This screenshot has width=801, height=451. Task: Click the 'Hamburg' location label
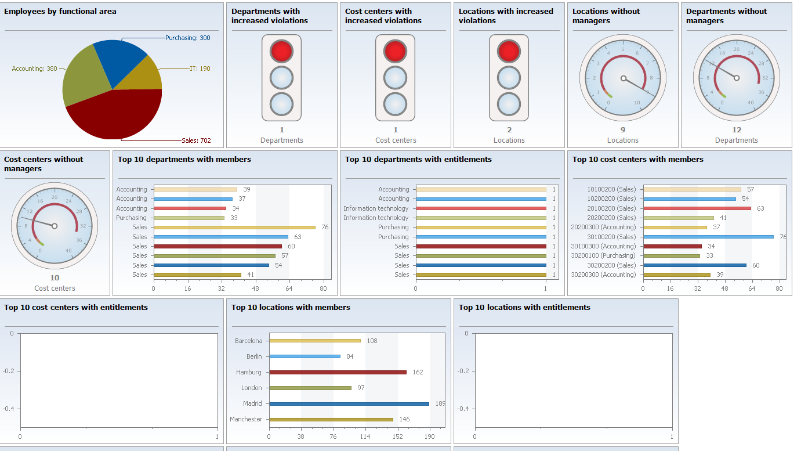pyautogui.click(x=249, y=372)
